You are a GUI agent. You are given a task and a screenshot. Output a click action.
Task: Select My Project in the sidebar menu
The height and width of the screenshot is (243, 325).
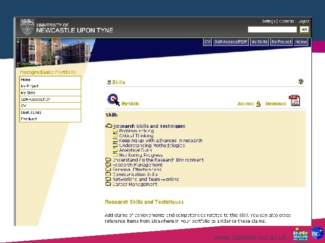[50, 86]
